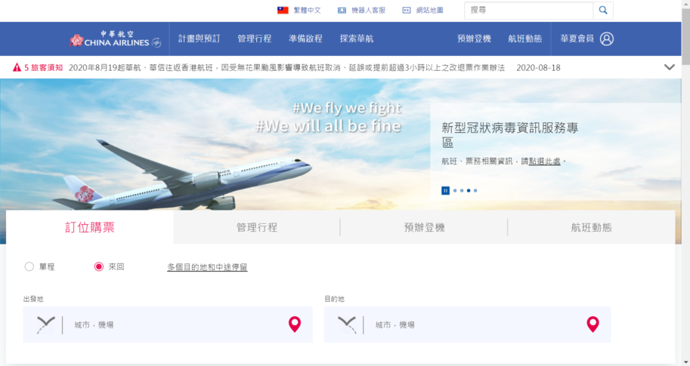Open the 多個目的地和中途停留 link
The image size is (690, 366).
pyautogui.click(x=207, y=267)
